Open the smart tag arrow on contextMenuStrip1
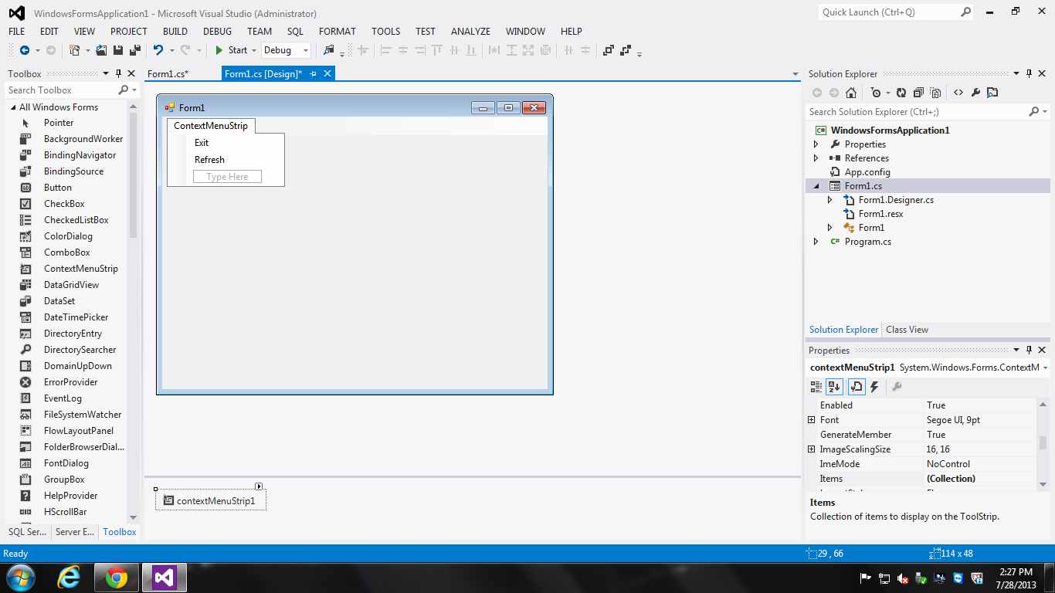 (259, 486)
